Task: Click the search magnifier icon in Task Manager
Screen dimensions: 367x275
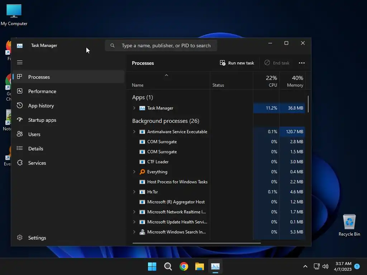Action: pos(113,45)
